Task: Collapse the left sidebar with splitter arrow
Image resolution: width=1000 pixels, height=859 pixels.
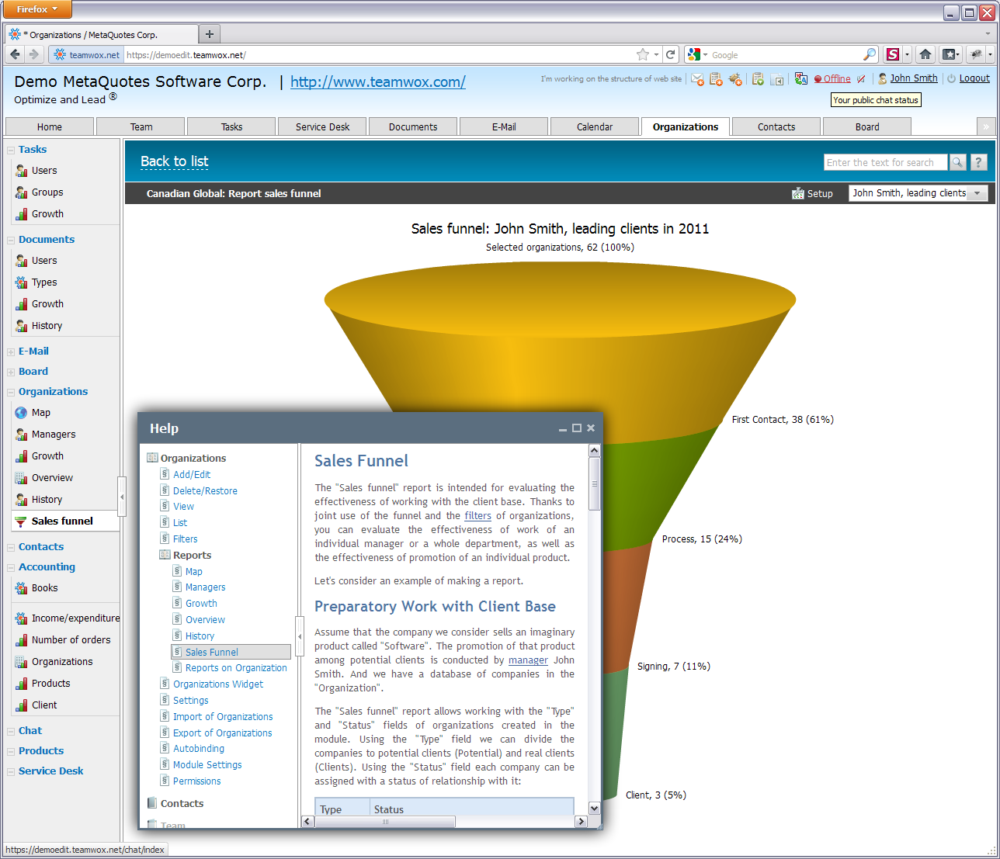Action: click(x=122, y=497)
